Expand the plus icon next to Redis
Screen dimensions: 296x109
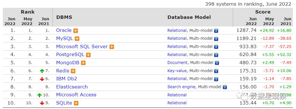(x=73, y=71)
